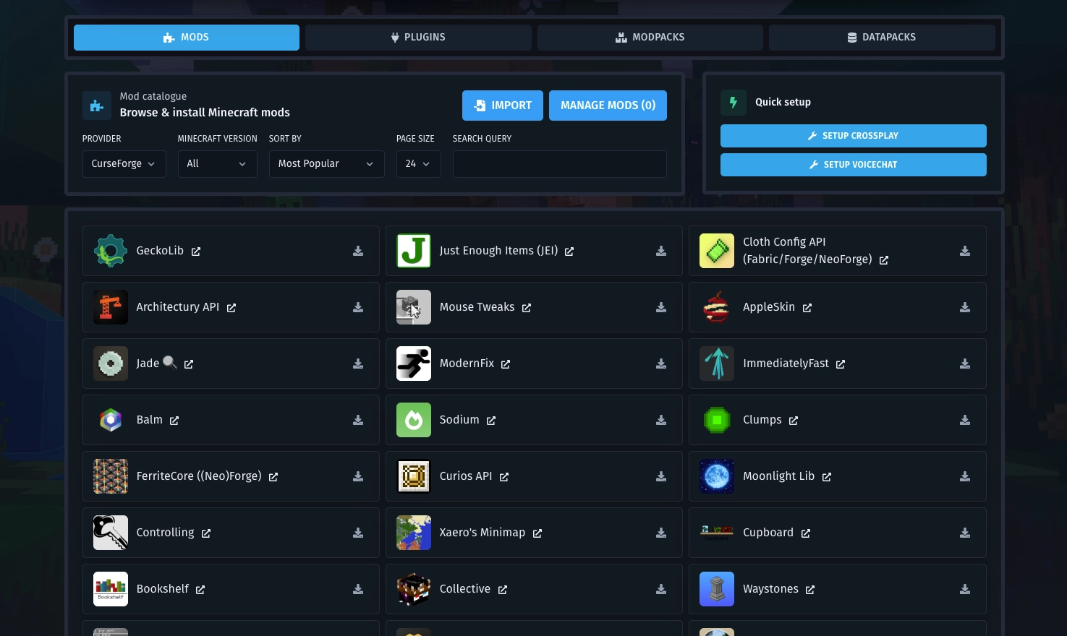The width and height of the screenshot is (1067, 636).
Task: Click the Mouse Tweaks download icon
Action: 661,307
